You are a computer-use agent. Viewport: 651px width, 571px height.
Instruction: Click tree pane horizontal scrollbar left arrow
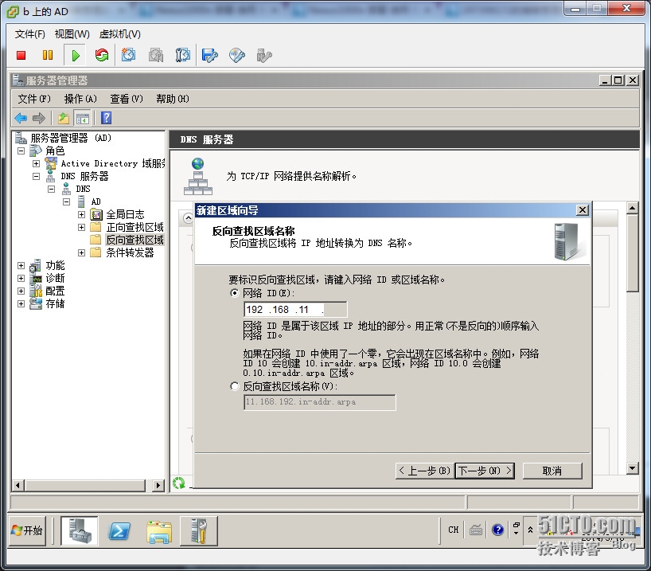tap(18, 485)
